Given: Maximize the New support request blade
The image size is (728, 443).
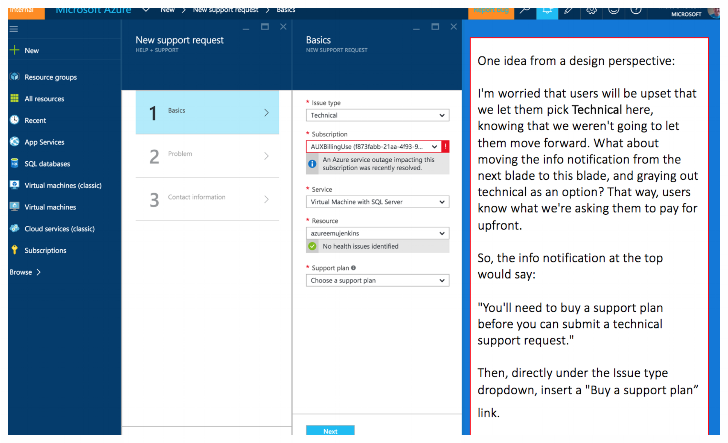Looking at the screenshot, I should [265, 27].
